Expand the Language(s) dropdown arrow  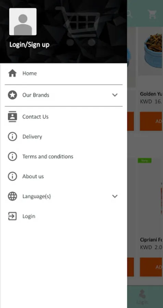[x=115, y=196]
